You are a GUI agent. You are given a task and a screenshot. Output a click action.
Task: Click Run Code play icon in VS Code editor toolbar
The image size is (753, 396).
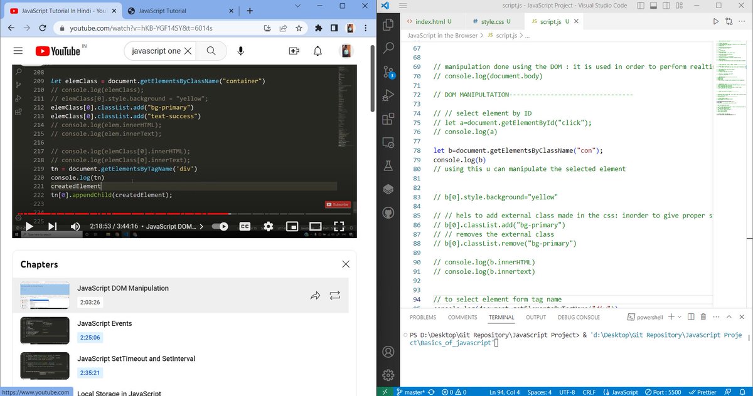[x=716, y=21]
